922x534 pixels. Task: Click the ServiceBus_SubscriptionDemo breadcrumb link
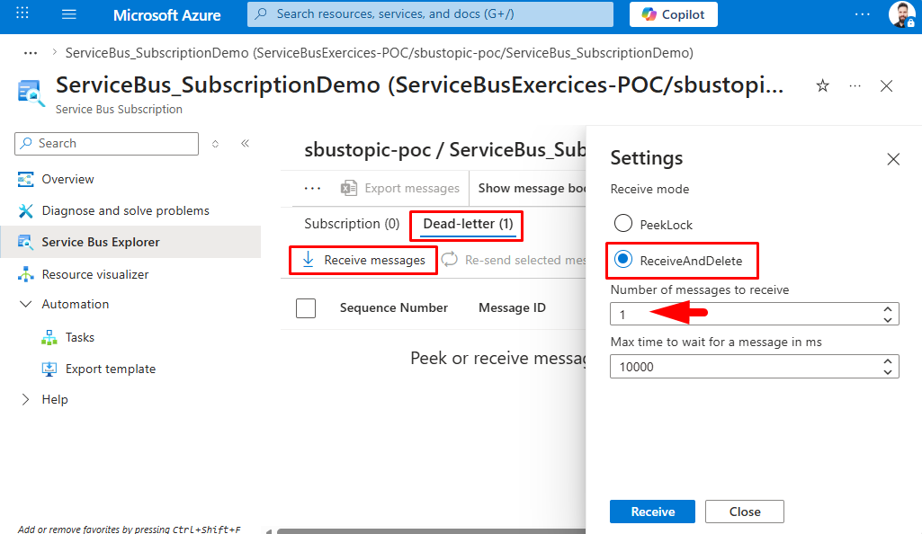(x=380, y=53)
